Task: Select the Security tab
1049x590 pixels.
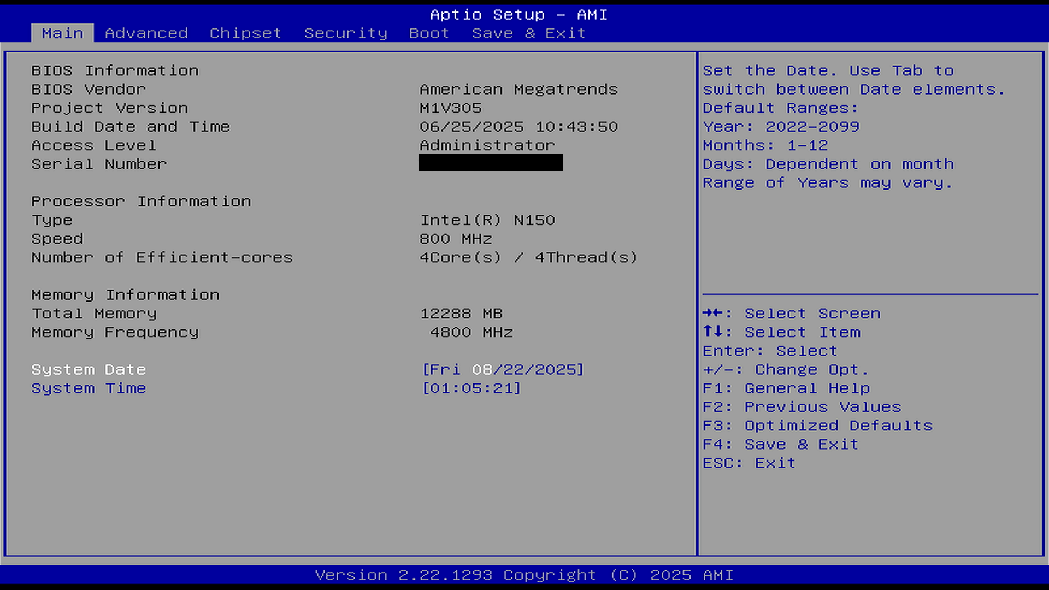Action: [x=345, y=33]
